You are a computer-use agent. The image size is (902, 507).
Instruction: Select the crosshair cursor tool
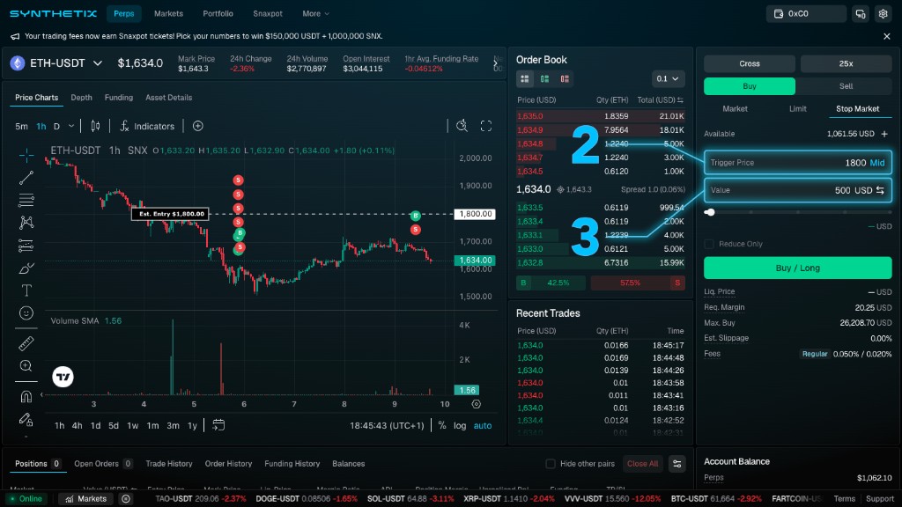pyautogui.click(x=26, y=155)
